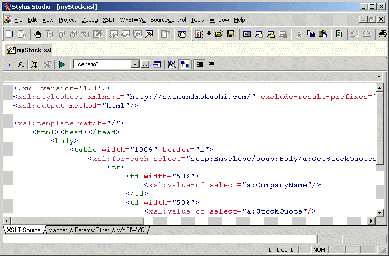Click the Print icon in toolbar
This screenshot has height=256, width=389.
tap(382, 34)
